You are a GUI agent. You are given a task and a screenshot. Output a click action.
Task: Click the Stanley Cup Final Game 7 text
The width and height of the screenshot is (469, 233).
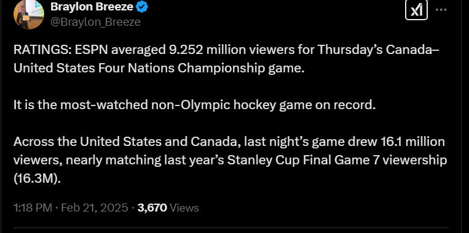click(304, 160)
